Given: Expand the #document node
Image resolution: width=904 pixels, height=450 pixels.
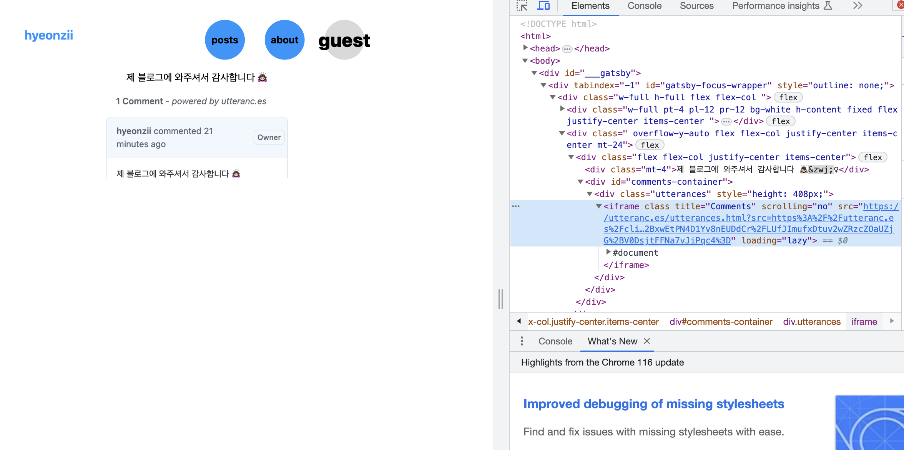Looking at the screenshot, I should click(608, 252).
